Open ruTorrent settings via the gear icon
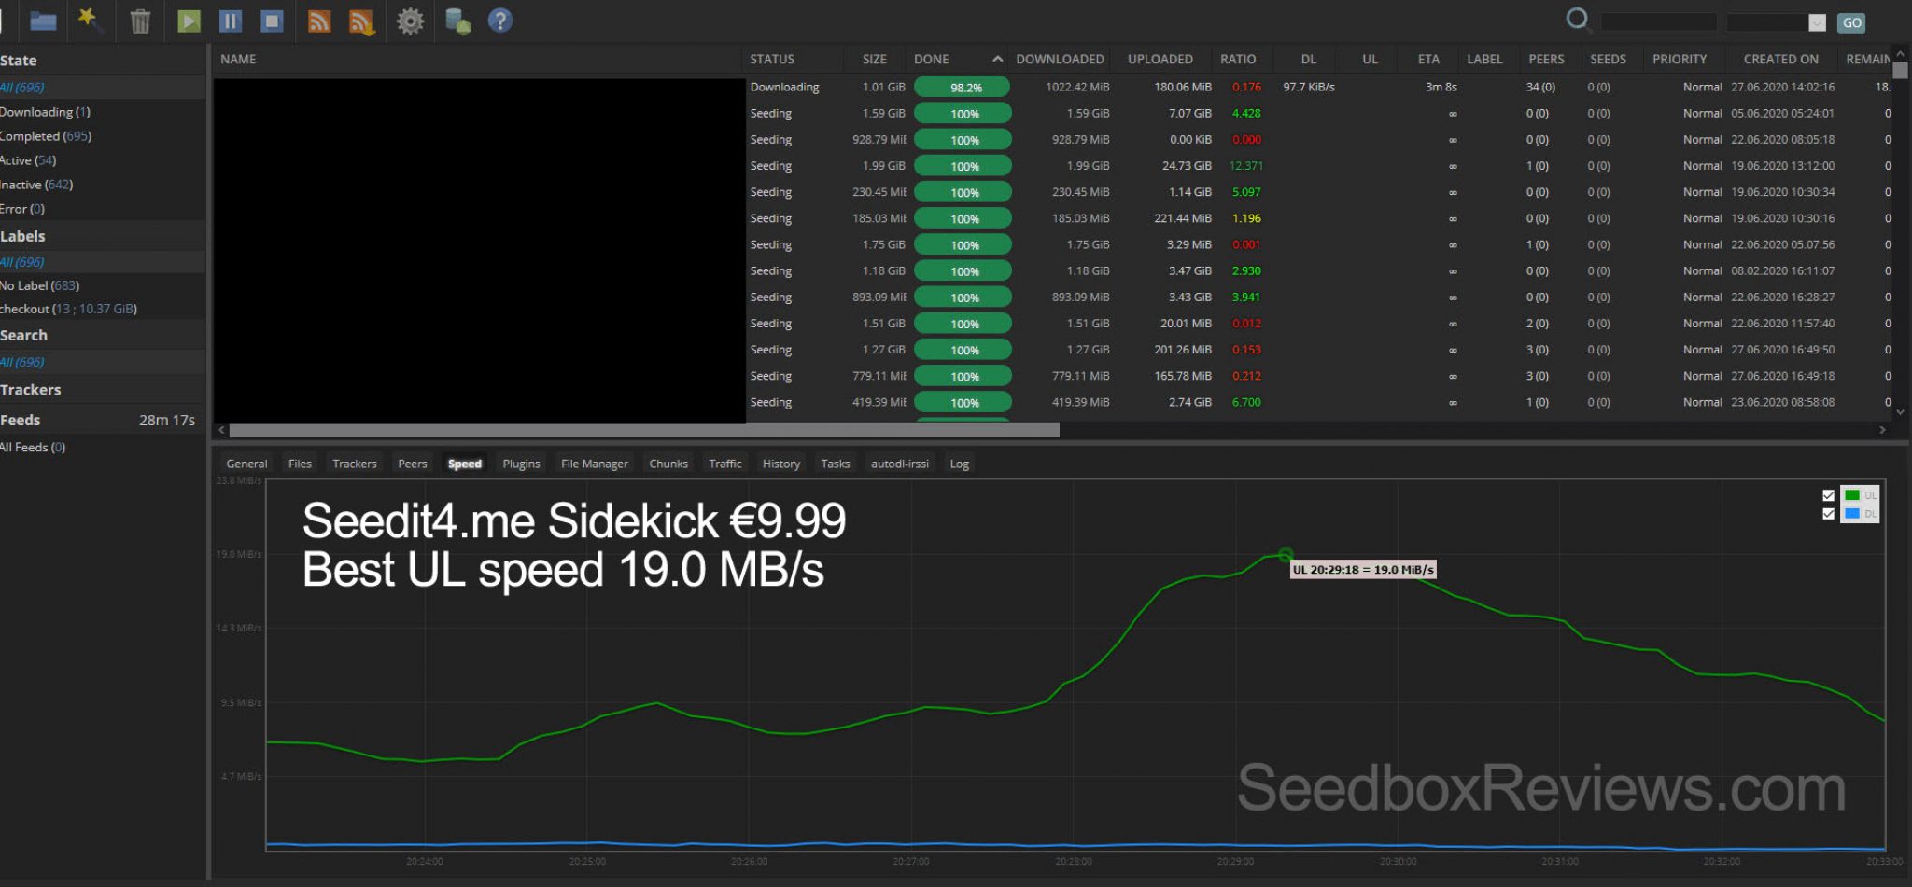Screen dimensions: 1912x887 tap(409, 21)
